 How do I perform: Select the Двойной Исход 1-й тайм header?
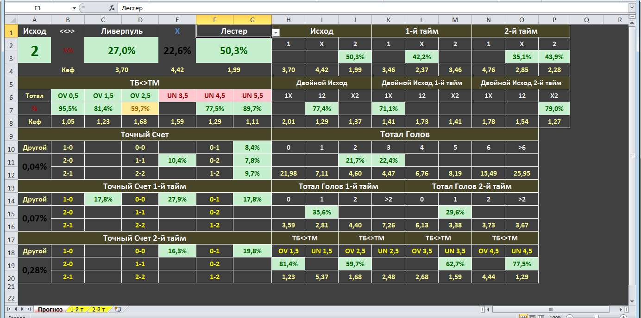pos(422,83)
